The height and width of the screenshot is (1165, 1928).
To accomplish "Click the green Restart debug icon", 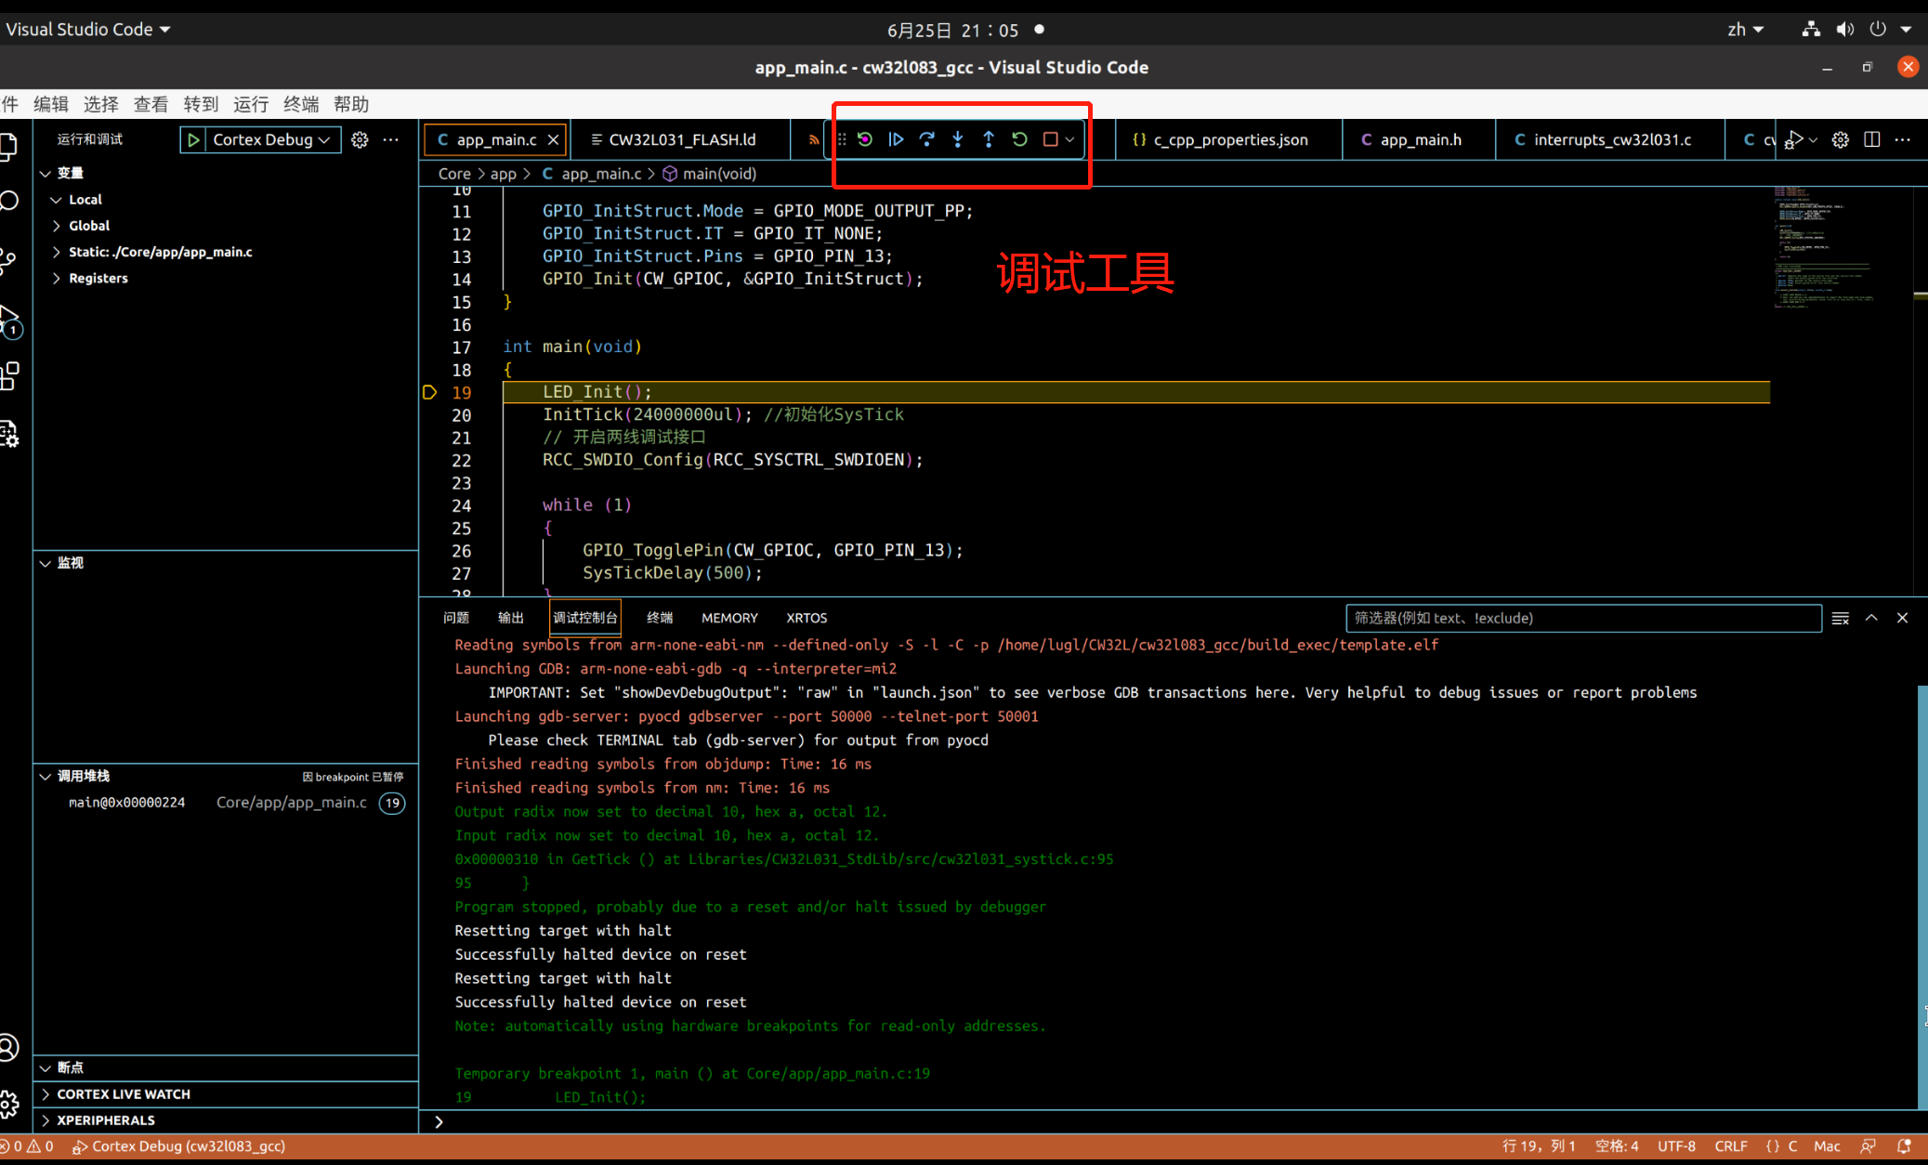I will coord(1019,139).
